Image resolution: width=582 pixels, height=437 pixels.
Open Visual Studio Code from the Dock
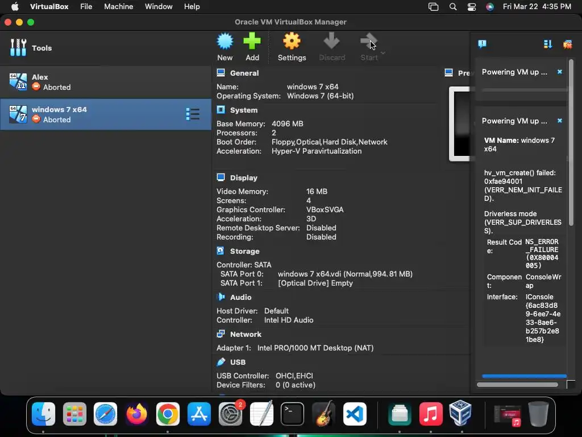355,414
